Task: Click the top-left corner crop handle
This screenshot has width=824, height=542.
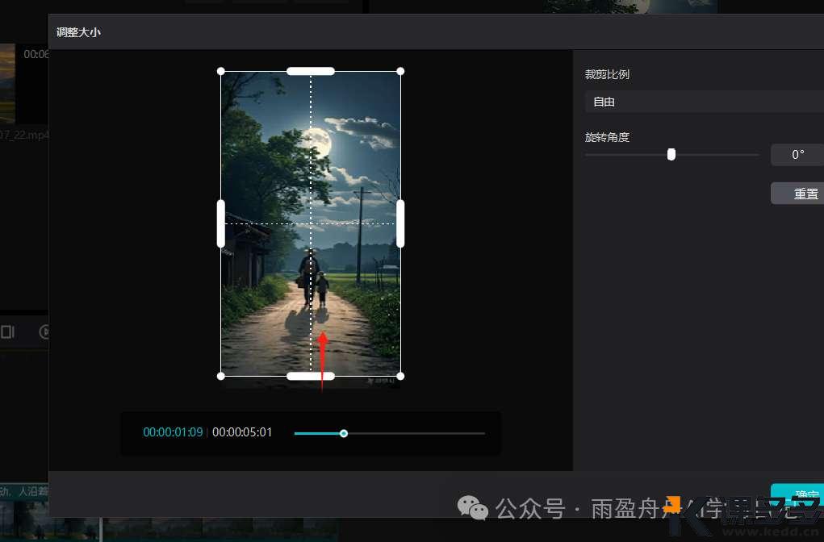Action: coord(221,71)
